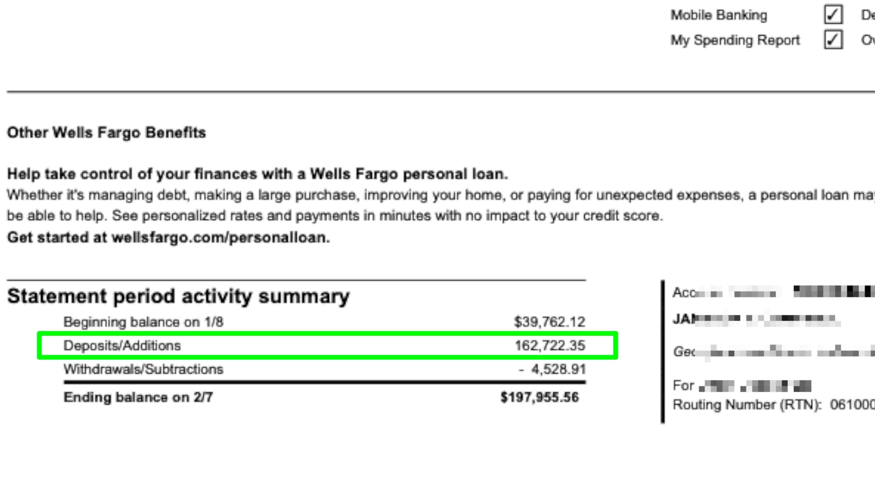
Task: Select the ending balance $197,955.56
Action: click(x=540, y=397)
